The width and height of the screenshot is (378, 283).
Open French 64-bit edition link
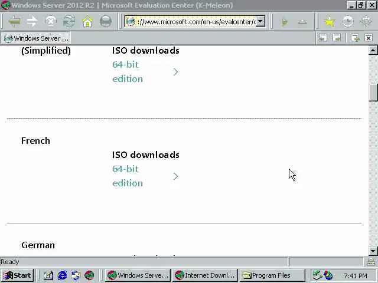(x=128, y=176)
